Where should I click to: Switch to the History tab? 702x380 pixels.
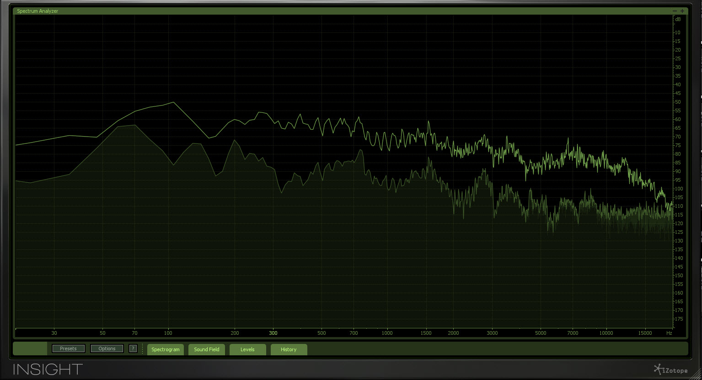coord(289,349)
